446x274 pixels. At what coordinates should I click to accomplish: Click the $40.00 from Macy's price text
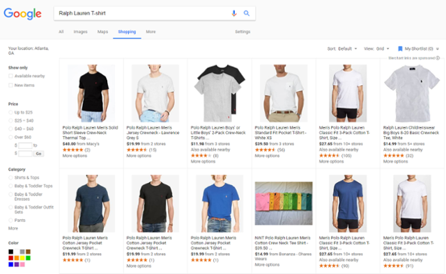coord(81,144)
